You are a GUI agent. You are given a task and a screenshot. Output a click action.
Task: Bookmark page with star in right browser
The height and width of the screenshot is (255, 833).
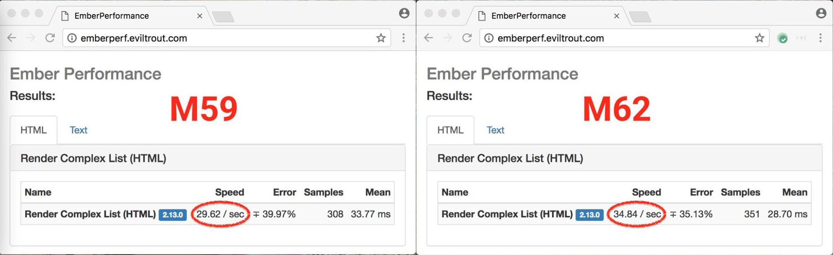coord(759,38)
